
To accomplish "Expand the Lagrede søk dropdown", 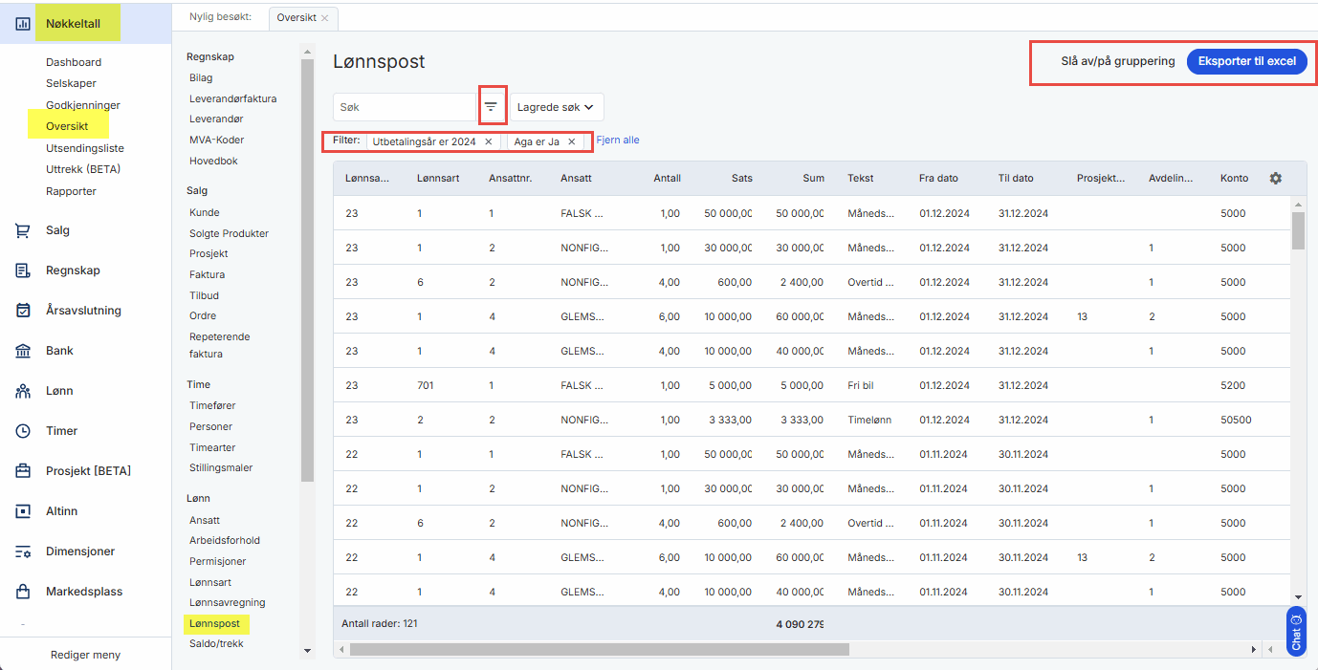I will [556, 107].
